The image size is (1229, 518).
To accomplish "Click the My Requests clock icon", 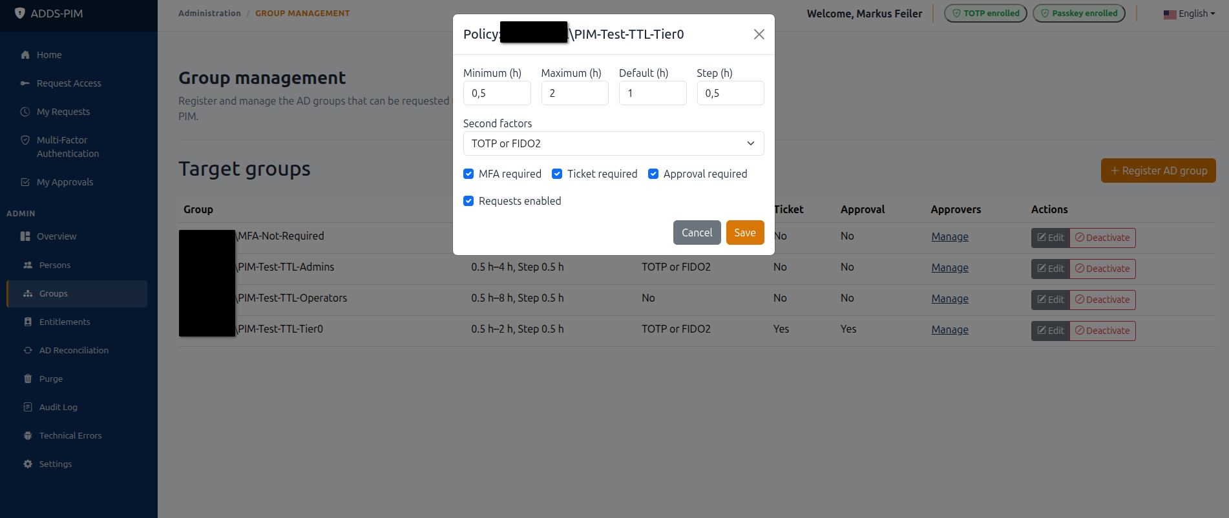I will pos(25,112).
